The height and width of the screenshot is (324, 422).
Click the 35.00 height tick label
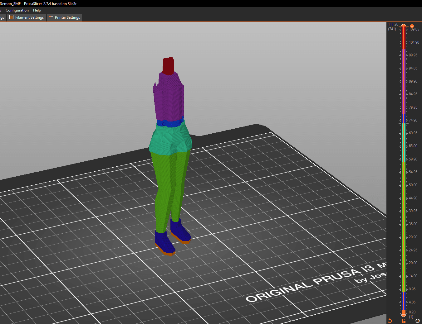click(x=413, y=224)
